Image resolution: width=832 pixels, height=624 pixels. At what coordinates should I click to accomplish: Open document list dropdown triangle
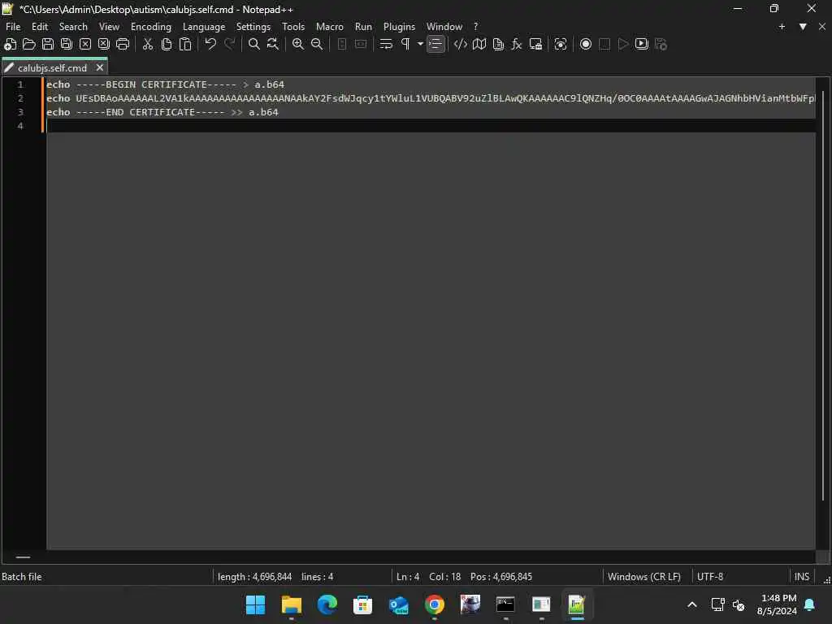803,27
